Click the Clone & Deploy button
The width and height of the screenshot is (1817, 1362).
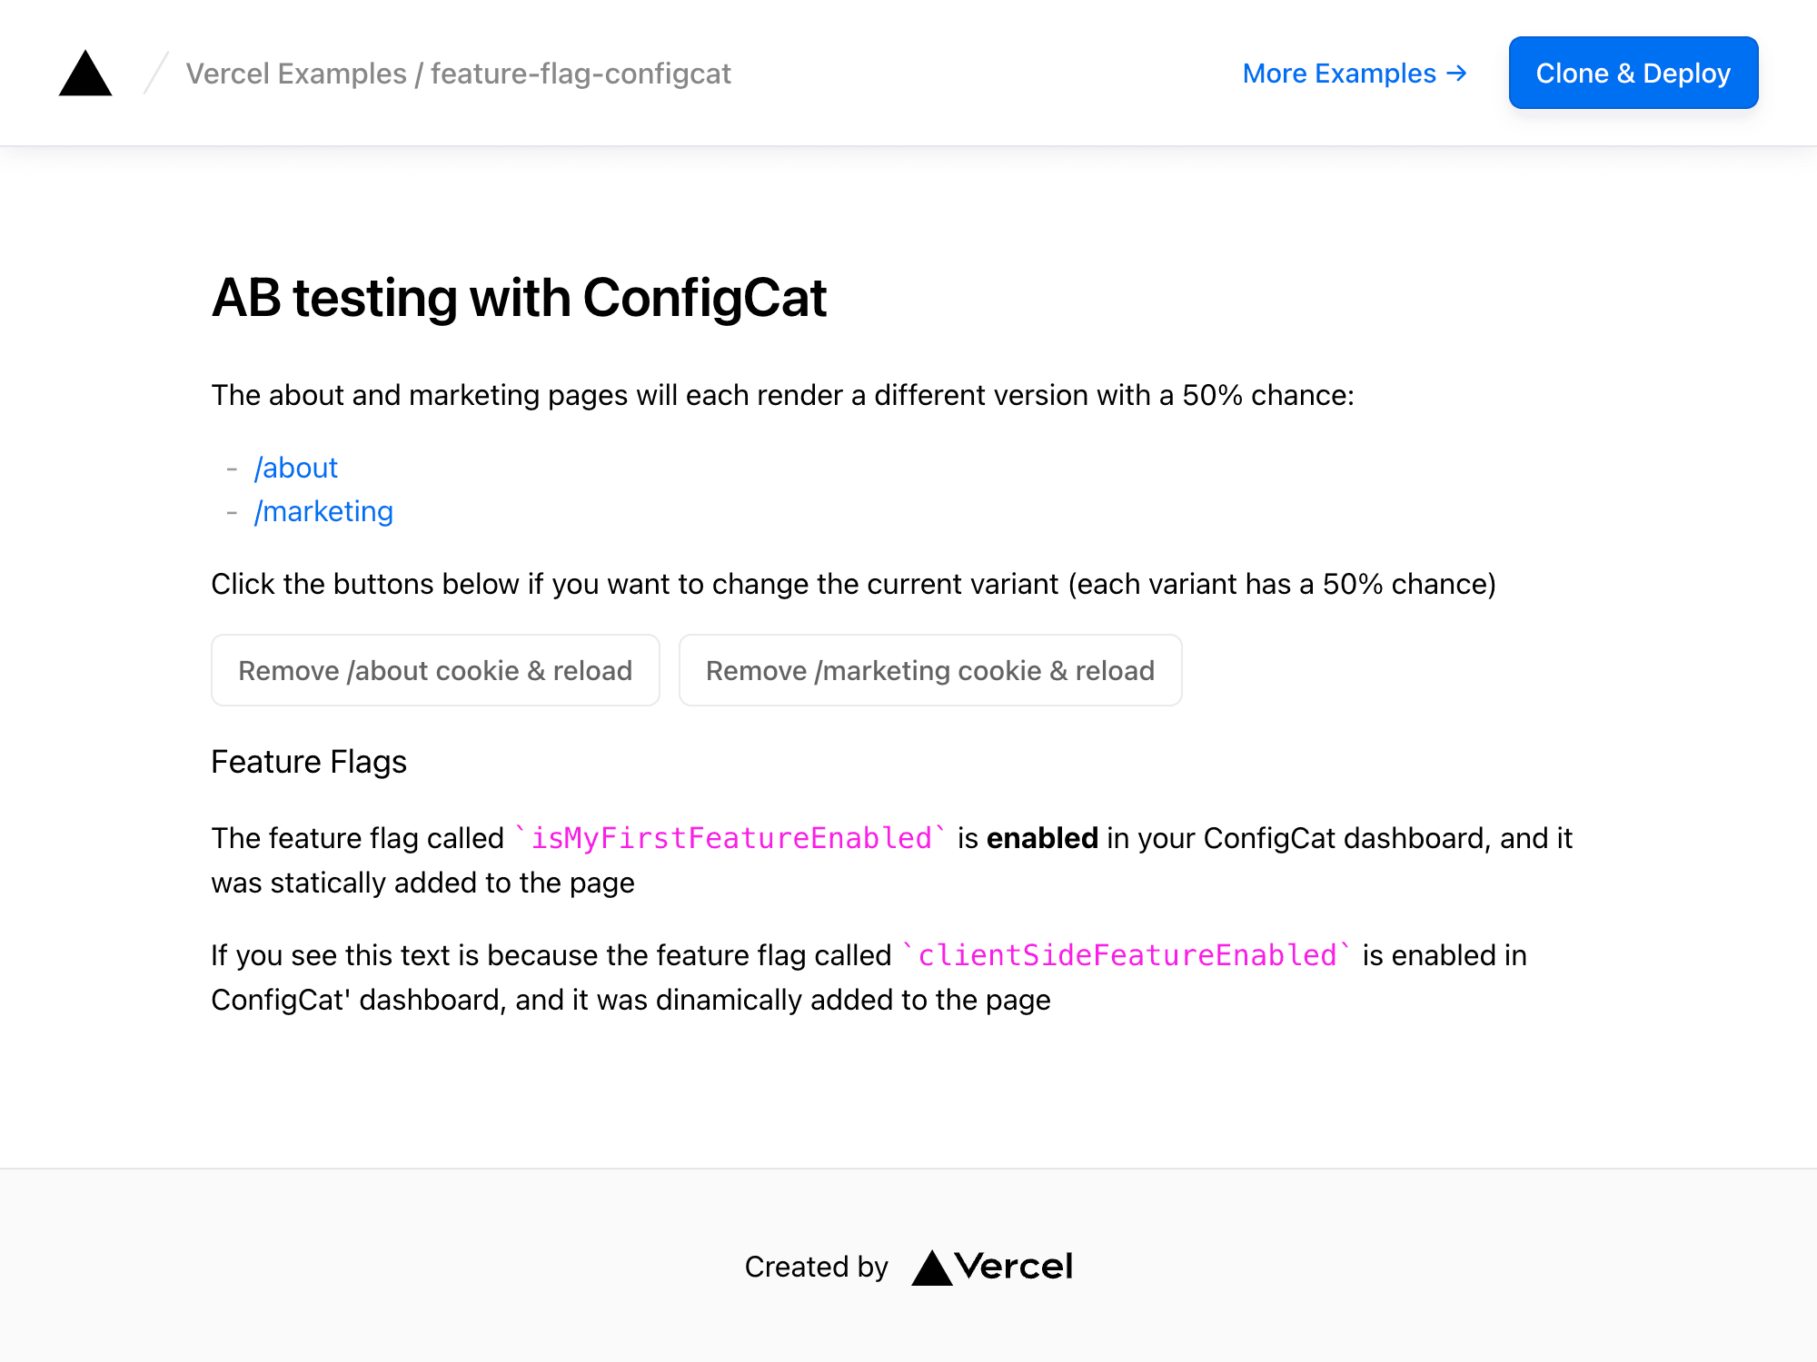[1633, 73]
